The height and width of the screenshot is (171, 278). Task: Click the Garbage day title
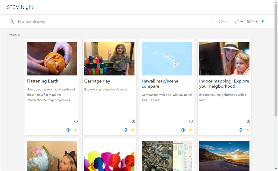tap(97, 81)
